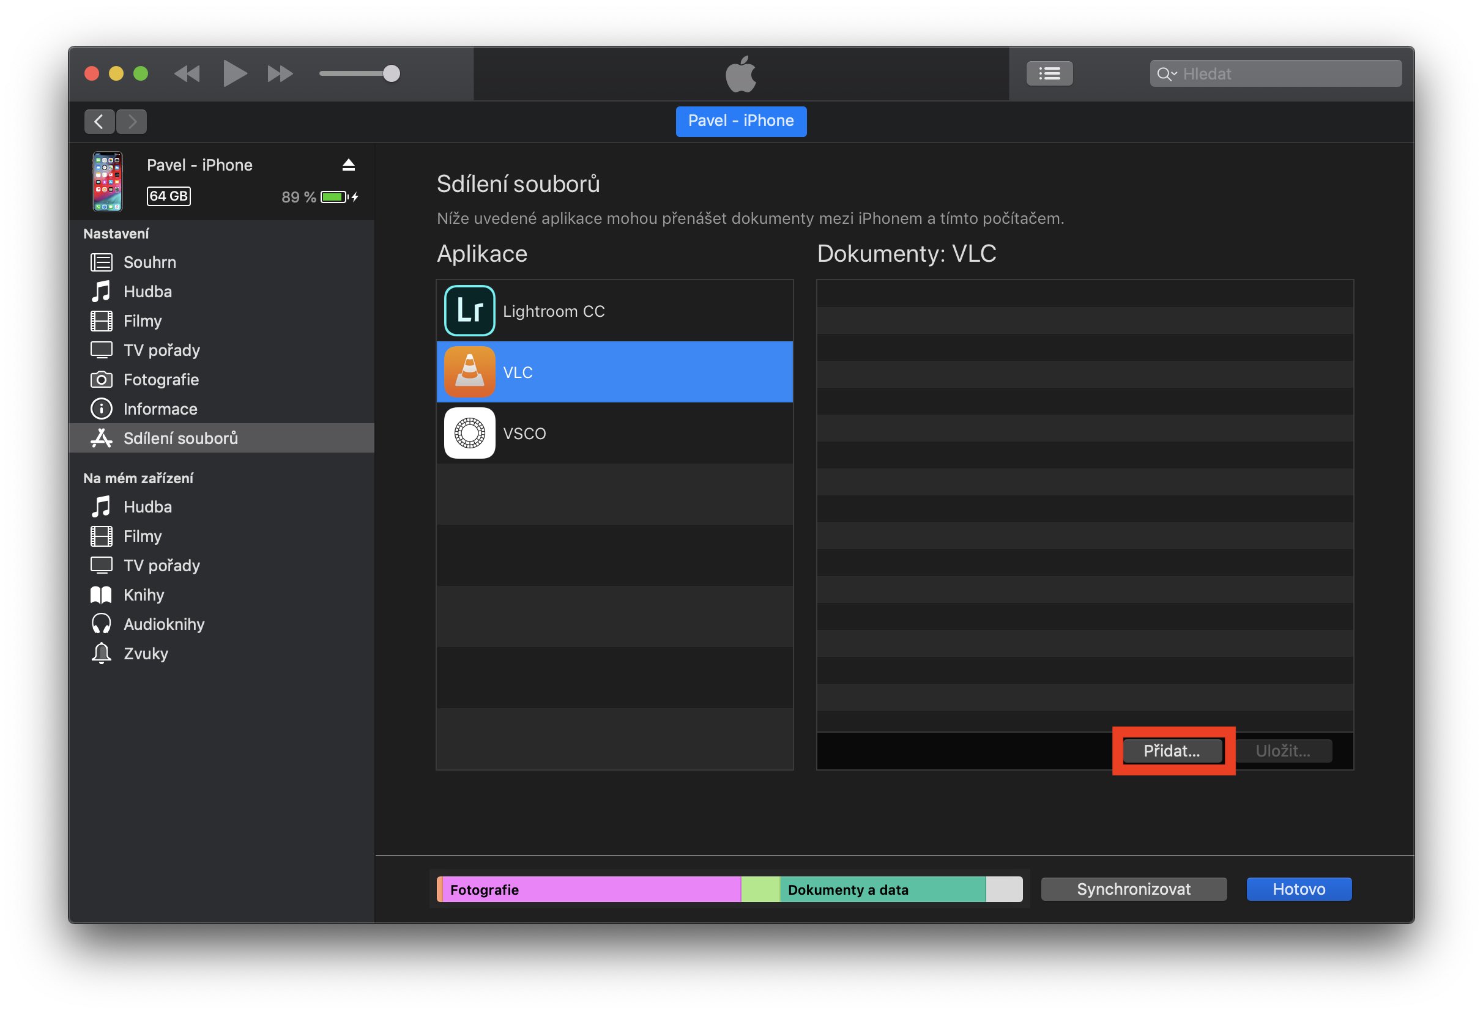Click the 64 GB capacity label
The image size is (1483, 1014).
168,196
